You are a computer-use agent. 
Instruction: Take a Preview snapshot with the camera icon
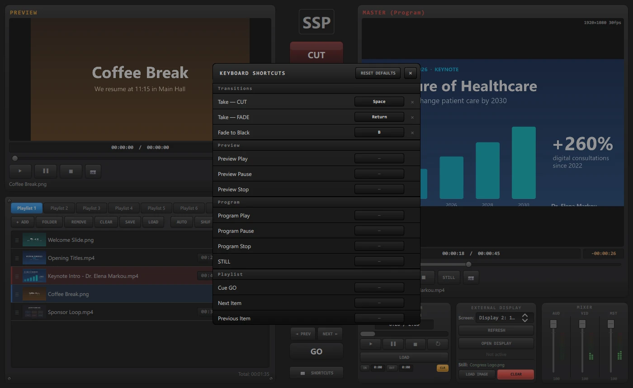point(93,171)
